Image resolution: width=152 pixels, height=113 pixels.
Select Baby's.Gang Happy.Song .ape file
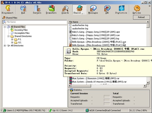[96, 32]
